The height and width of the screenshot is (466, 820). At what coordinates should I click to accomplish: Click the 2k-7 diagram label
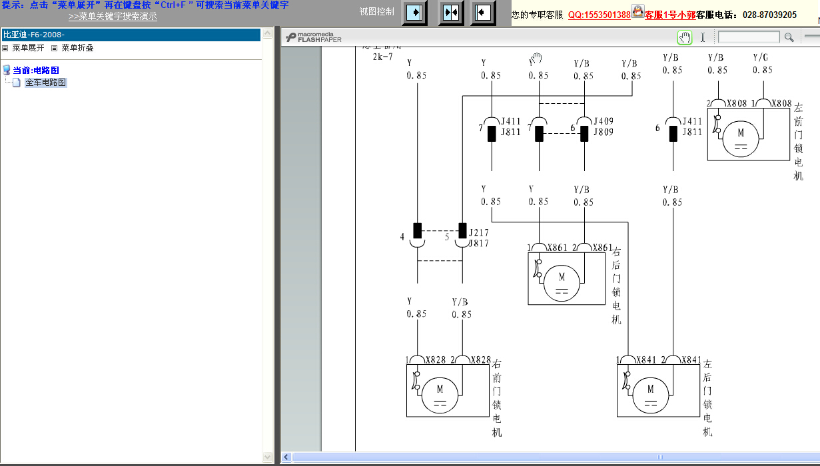pos(383,57)
